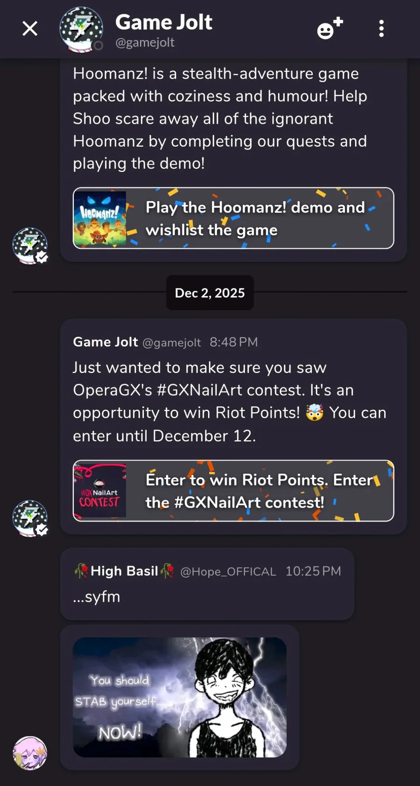Tap the Game Jolt sender name in message
This screenshot has width=420, height=786.
click(x=105, y=342)
